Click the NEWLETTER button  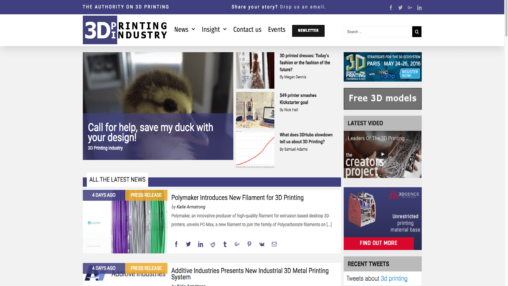308,31
